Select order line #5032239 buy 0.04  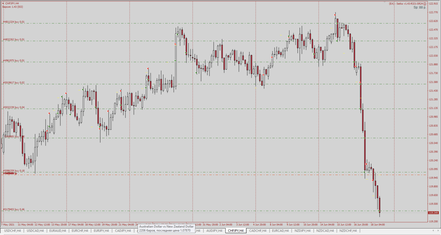click(x=14, y=108)
